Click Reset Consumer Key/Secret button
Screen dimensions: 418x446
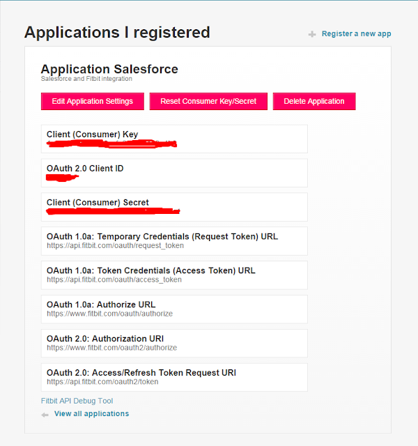pos(208,101)
